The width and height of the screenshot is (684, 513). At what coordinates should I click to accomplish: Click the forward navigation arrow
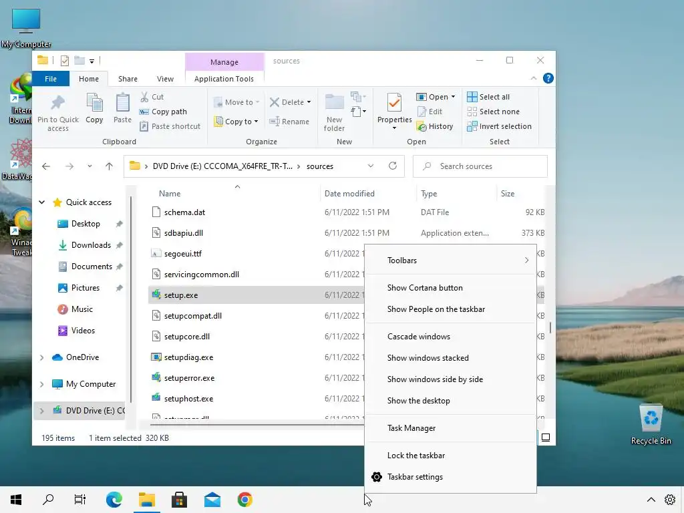69,166
